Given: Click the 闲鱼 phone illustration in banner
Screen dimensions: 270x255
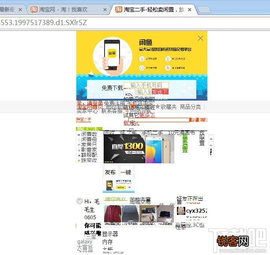Looking at the screenshot, I should 112,56.
